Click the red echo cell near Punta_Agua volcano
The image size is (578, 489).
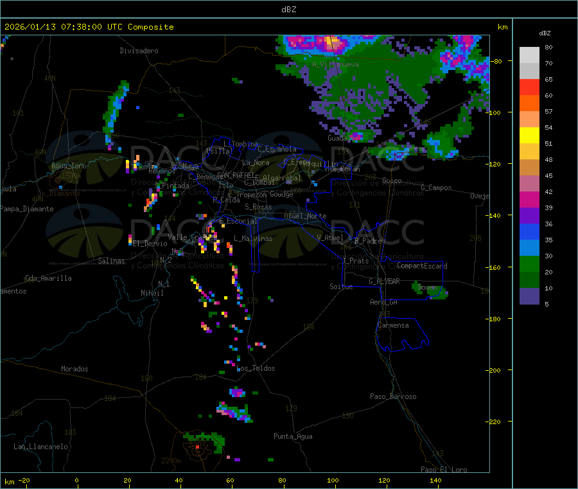[197, 447]
